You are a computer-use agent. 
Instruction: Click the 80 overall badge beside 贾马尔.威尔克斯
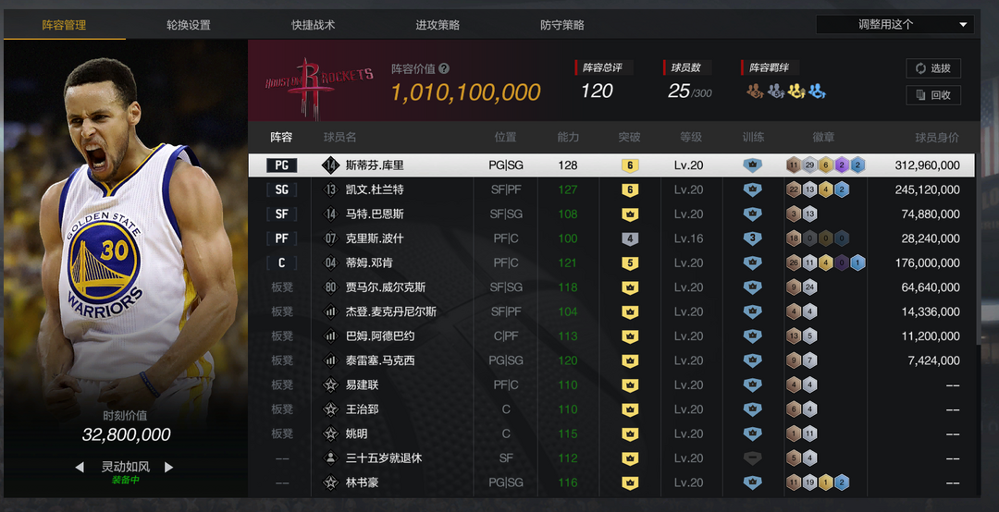(330, 287)
